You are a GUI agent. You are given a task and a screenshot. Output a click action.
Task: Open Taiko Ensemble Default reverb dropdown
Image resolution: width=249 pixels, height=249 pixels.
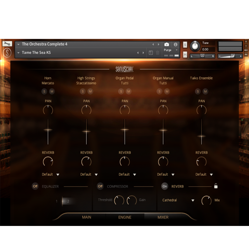(x=204, y=174)
